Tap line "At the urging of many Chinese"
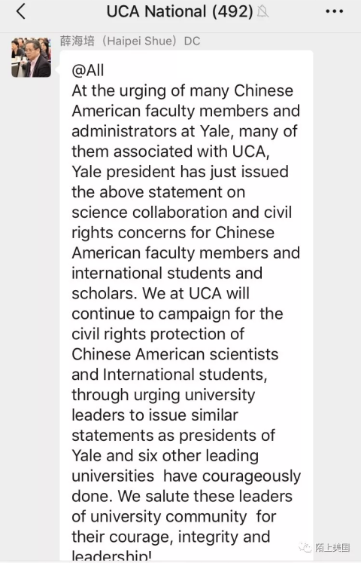 183,91
